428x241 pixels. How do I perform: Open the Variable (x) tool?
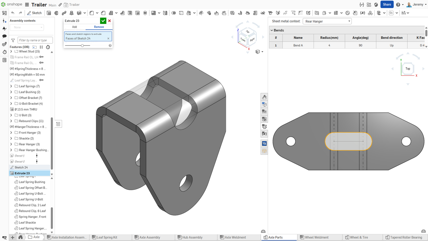(x=362, y=13)
